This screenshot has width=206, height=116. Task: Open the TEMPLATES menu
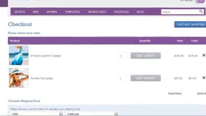72,12
